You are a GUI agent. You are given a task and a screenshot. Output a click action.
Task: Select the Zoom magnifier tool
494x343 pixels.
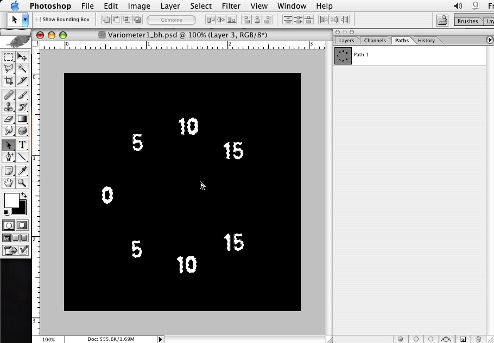tap(22, 183)
